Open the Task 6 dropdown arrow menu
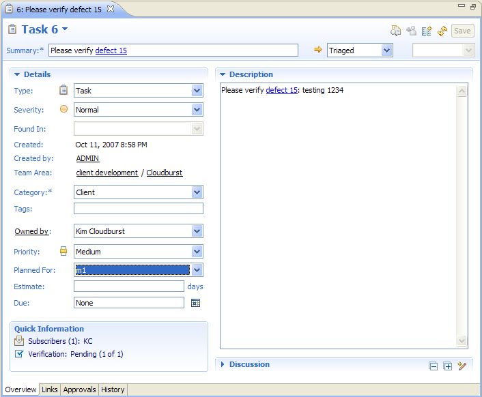Image resolution: width=482 pixels, height=397 pixels. pos(65,29)
